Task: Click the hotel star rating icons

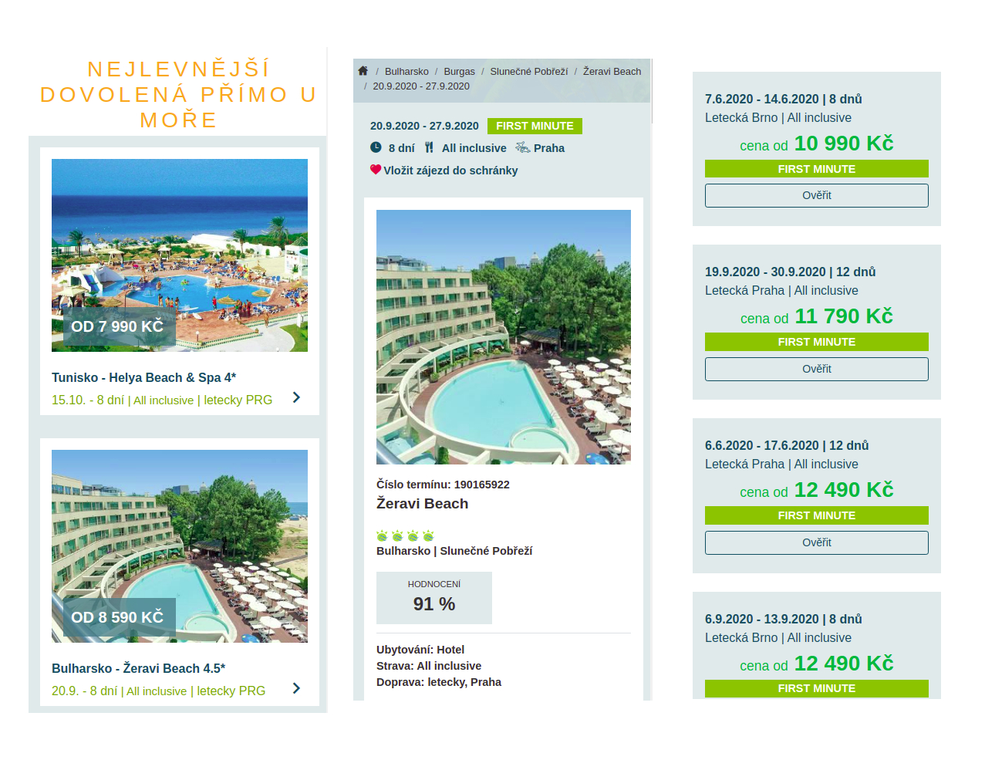Action: (405, 535)
